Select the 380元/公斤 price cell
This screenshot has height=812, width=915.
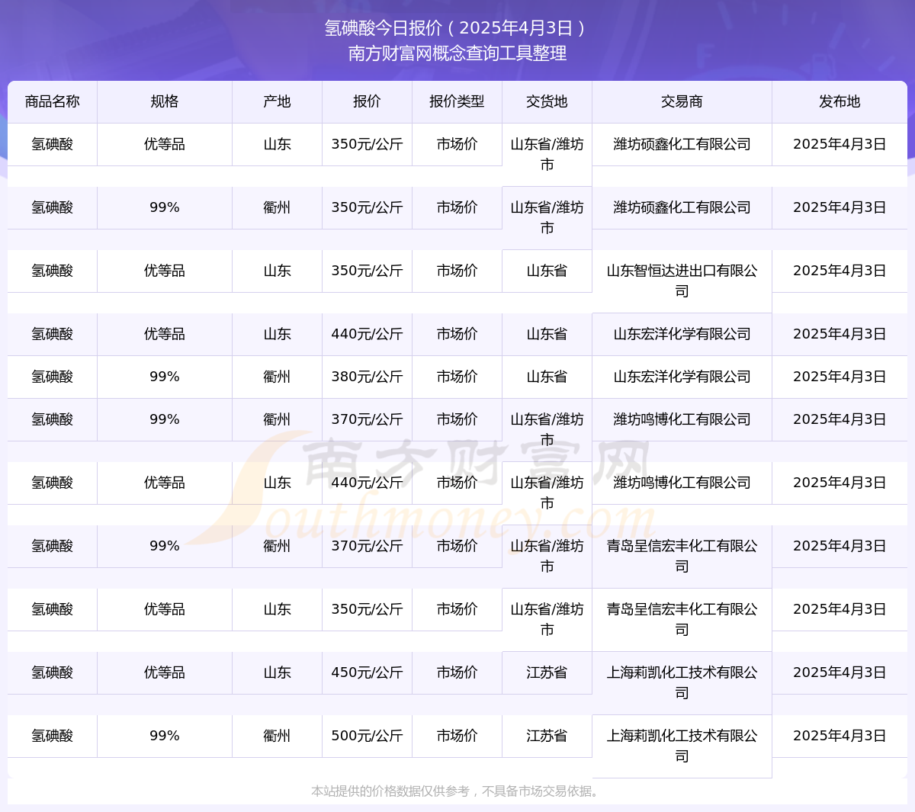coord(367,377)
